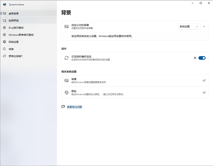Click the 颜色 palette icon
213x166 pixels.
pyautogui.click(x=66, y=92)
